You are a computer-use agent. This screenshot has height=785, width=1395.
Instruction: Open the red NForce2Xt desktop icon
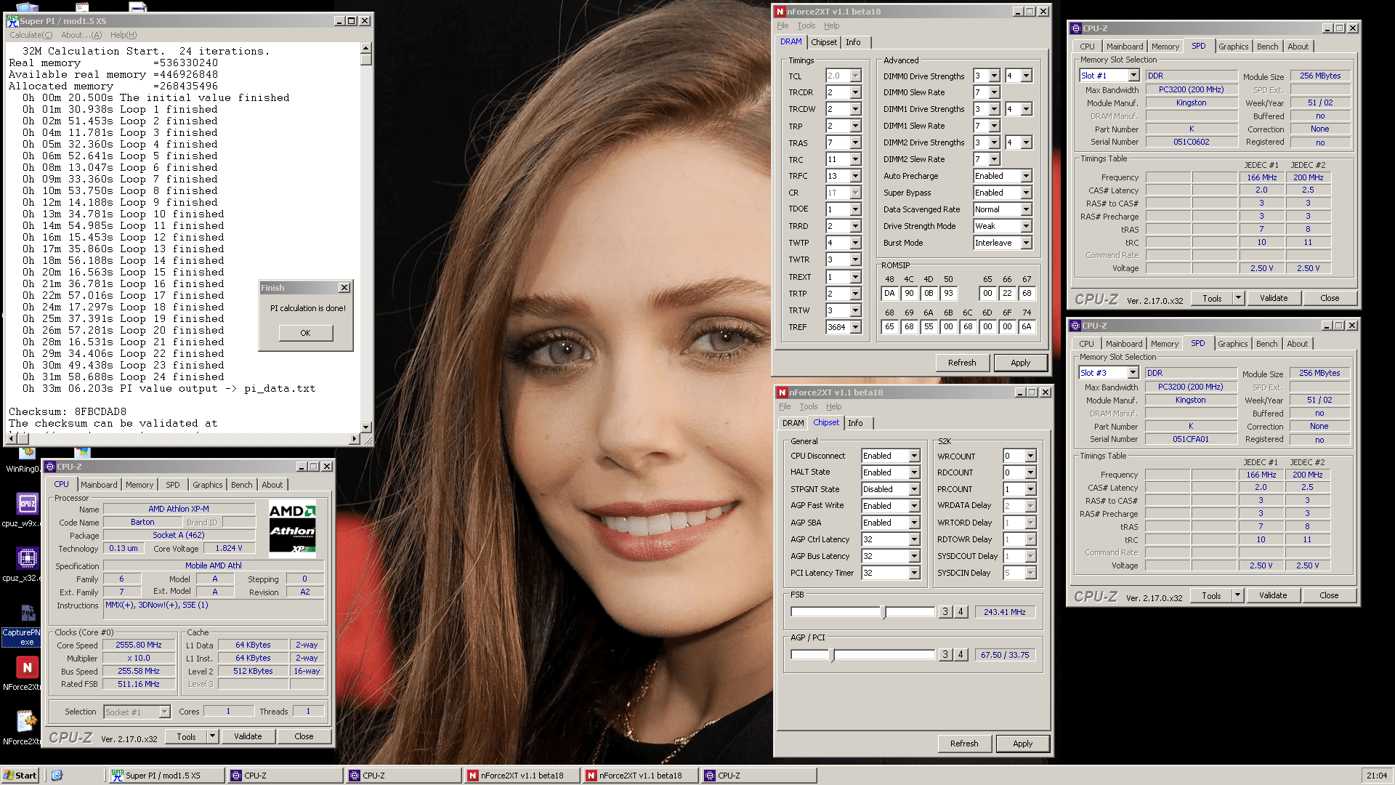[27, 667]
